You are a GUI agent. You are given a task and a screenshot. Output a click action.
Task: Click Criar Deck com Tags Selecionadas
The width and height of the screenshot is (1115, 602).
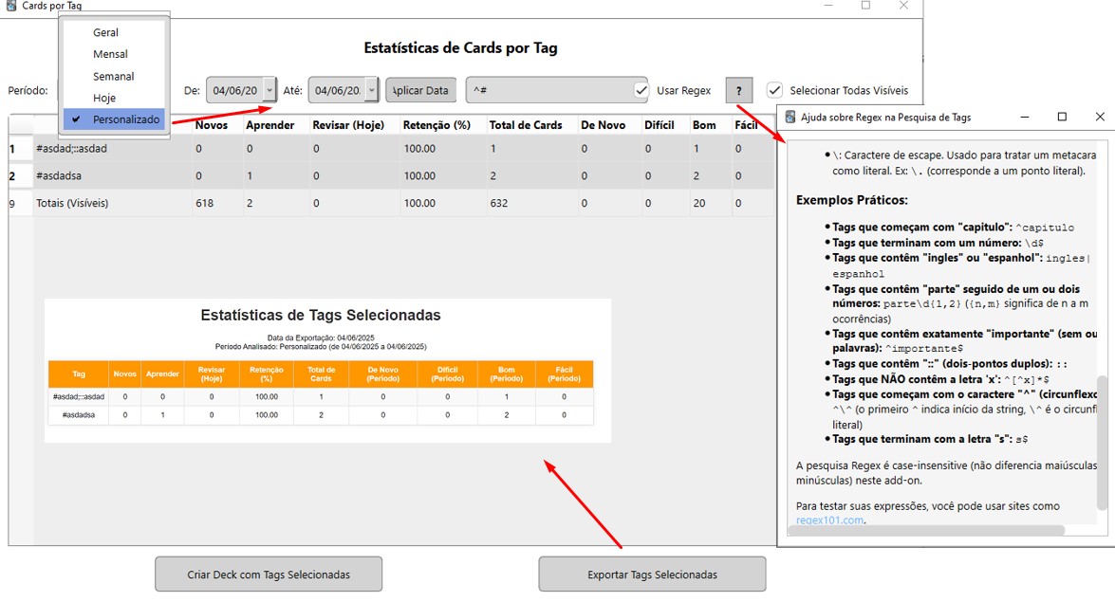[269, 575]
